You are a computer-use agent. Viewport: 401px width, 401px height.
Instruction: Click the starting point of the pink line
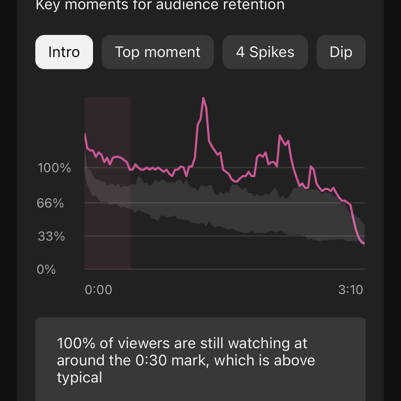coord(85,134)
